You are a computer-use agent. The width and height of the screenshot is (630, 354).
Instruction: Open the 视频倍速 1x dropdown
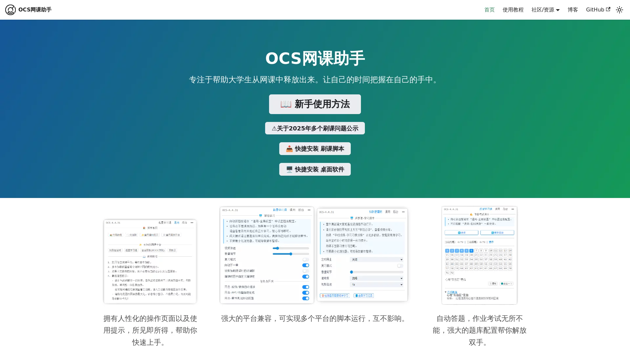tap(377, 285)
